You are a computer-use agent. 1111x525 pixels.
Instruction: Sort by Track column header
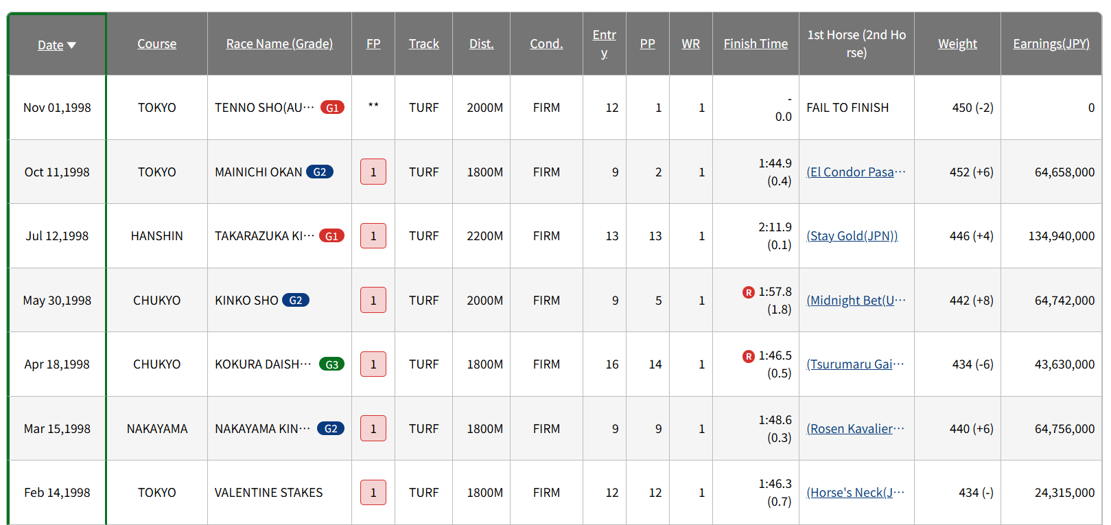[x=424, y=44]
